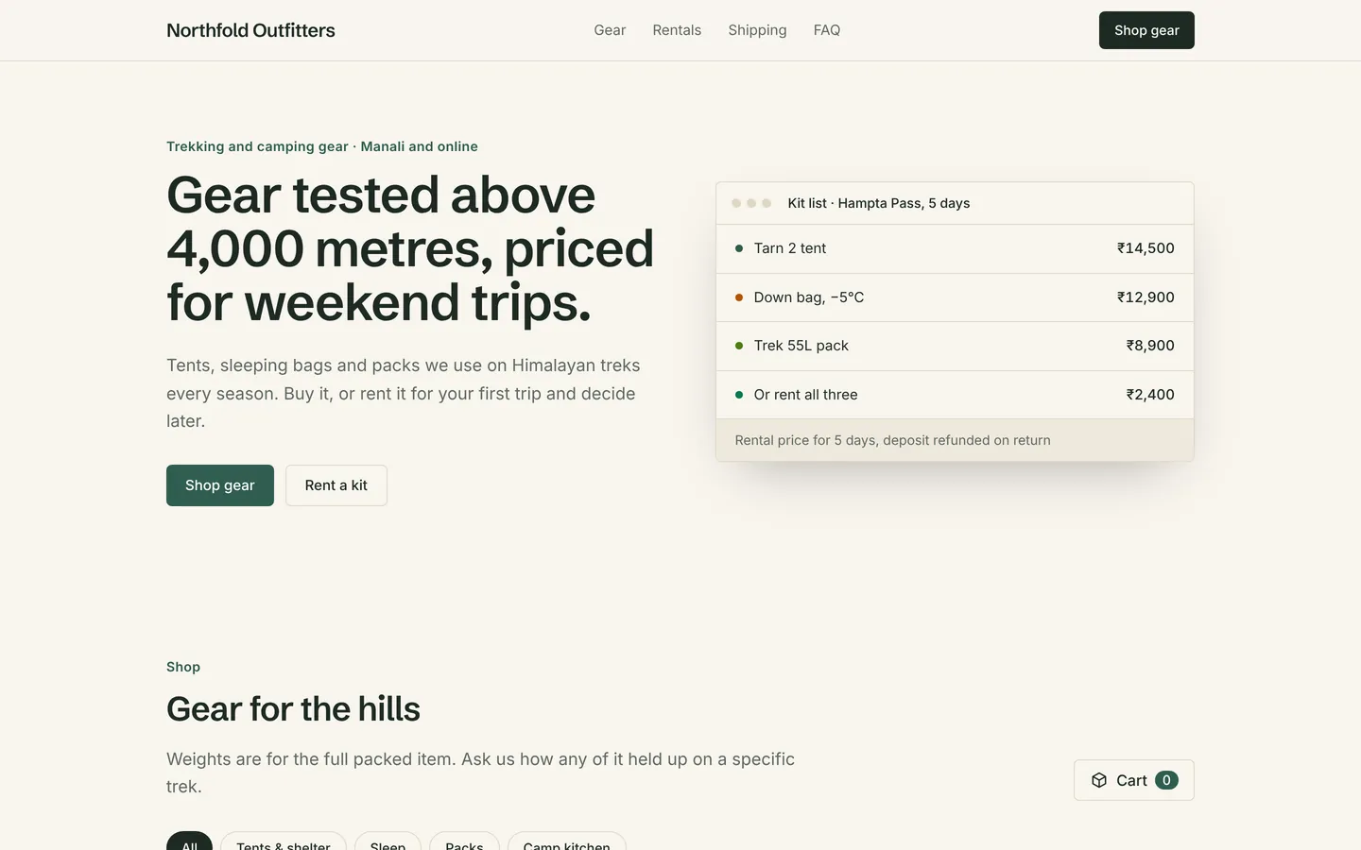This screenshot has width=1361, height=850.
Task: Select the All filter chip
Action: click(189, 841)
